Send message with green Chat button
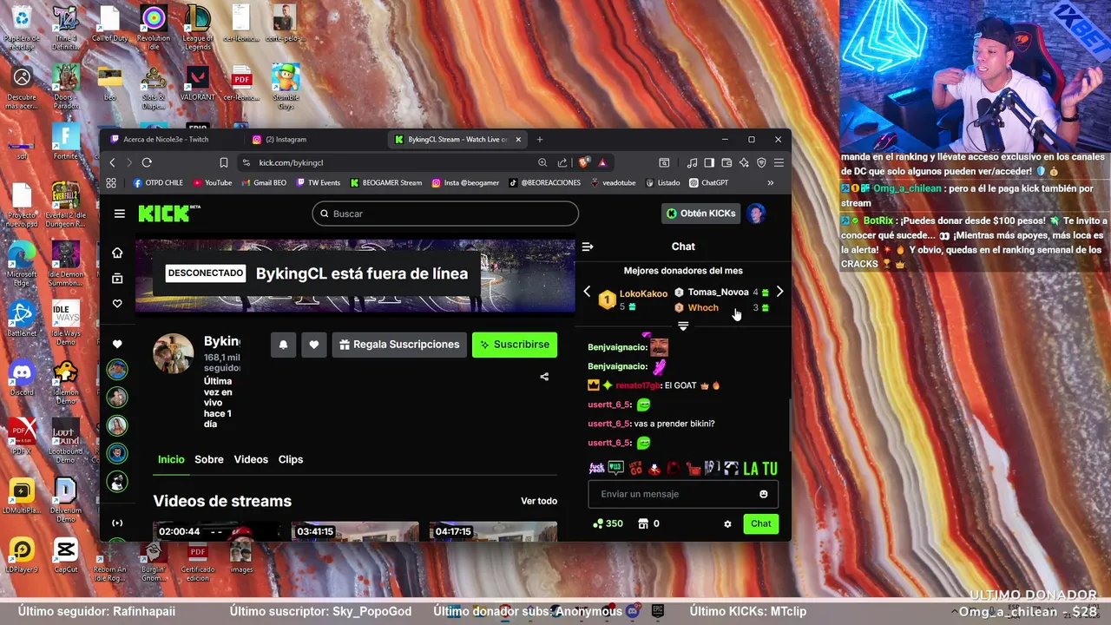Viewport: 1111px width, 625px height. coord(761,523)
